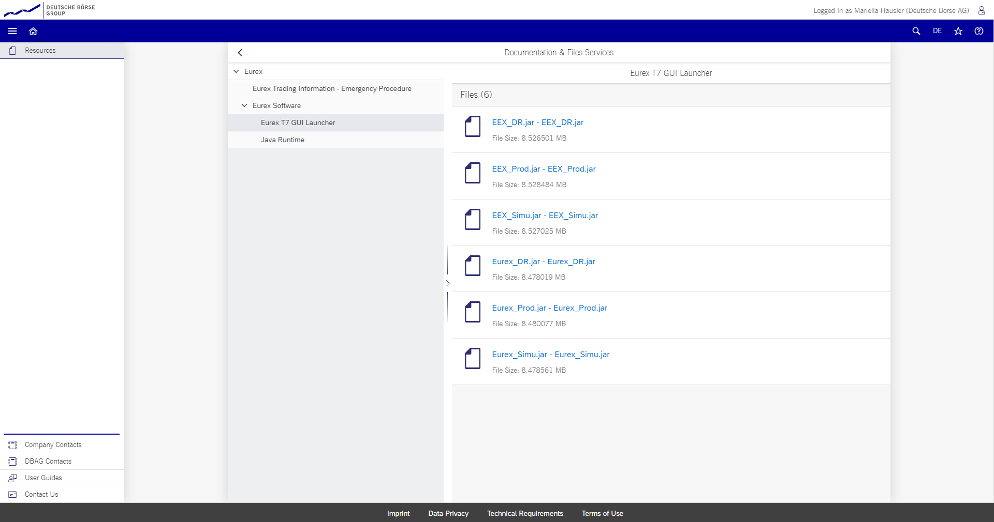Open favorites star icon

[x=958, y=31]
